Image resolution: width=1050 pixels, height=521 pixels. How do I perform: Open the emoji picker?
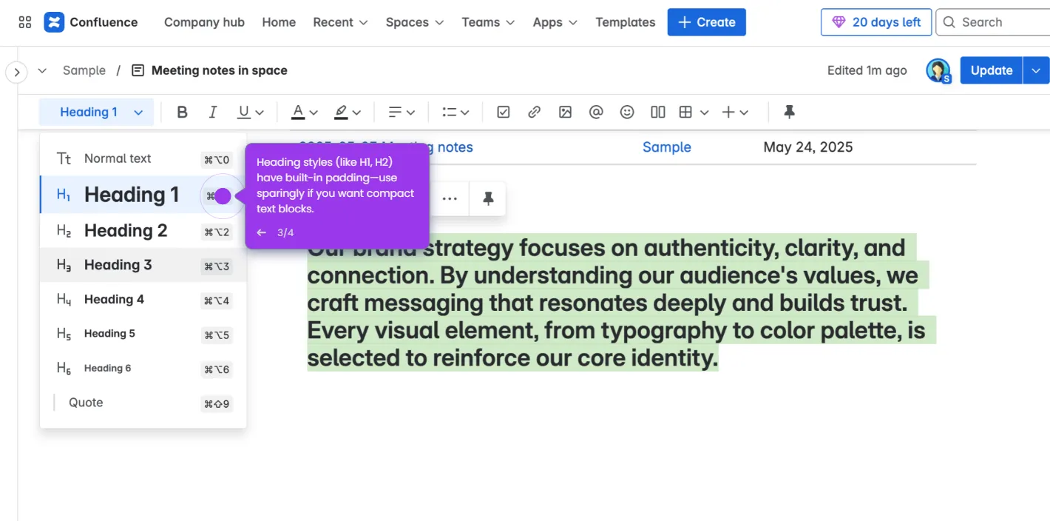tap(627, 112)
